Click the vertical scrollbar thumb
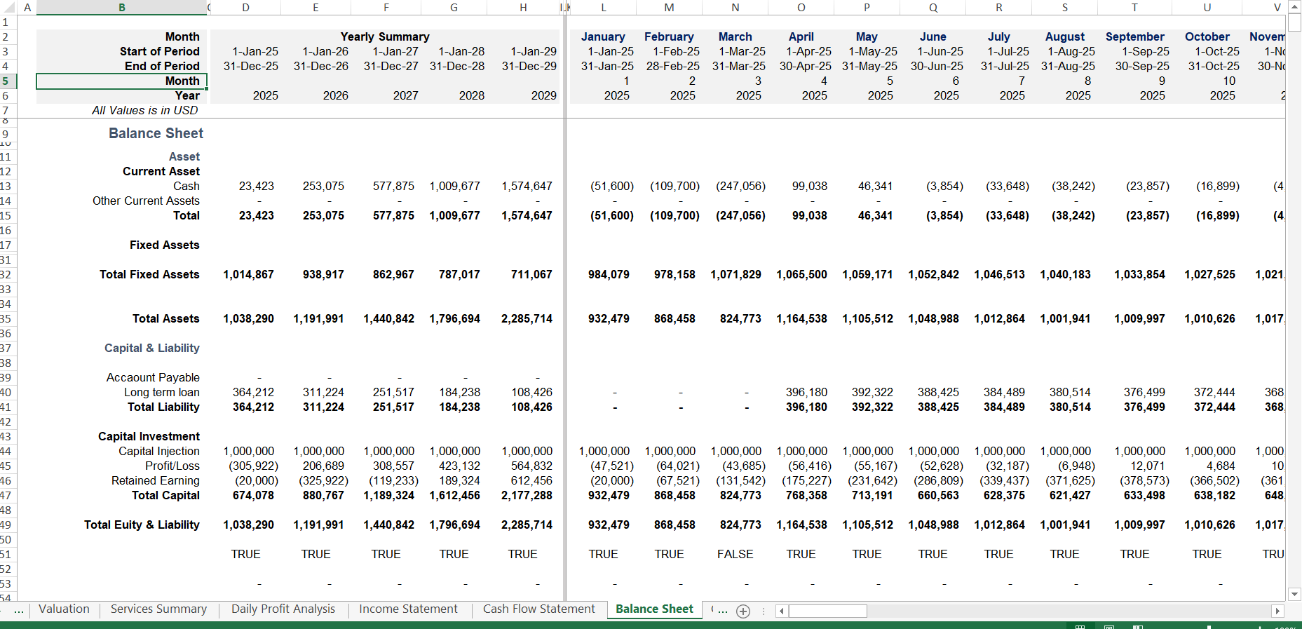 point(1295,22)
